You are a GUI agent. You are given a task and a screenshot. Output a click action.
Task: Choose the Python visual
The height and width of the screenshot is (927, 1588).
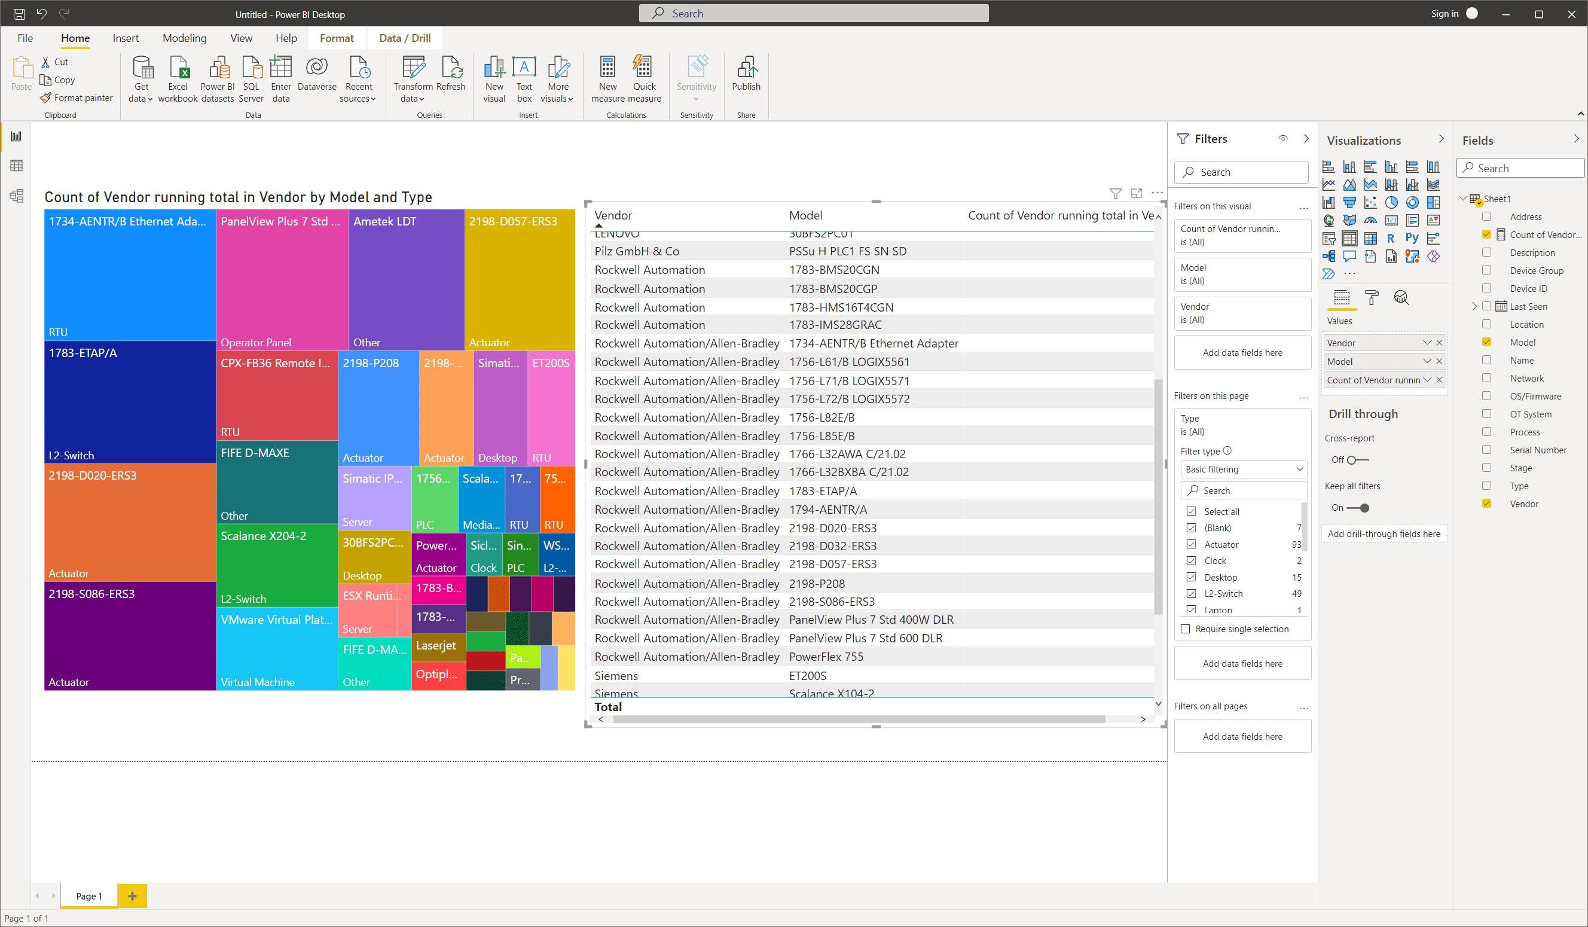click(1412, 238)
